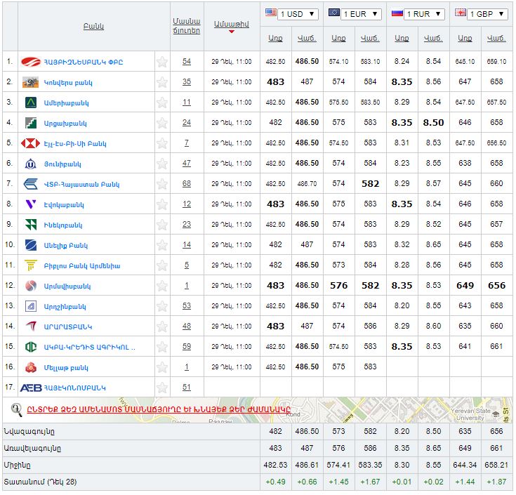Open the 1 USD currency dropdown

tap(298, 14)
